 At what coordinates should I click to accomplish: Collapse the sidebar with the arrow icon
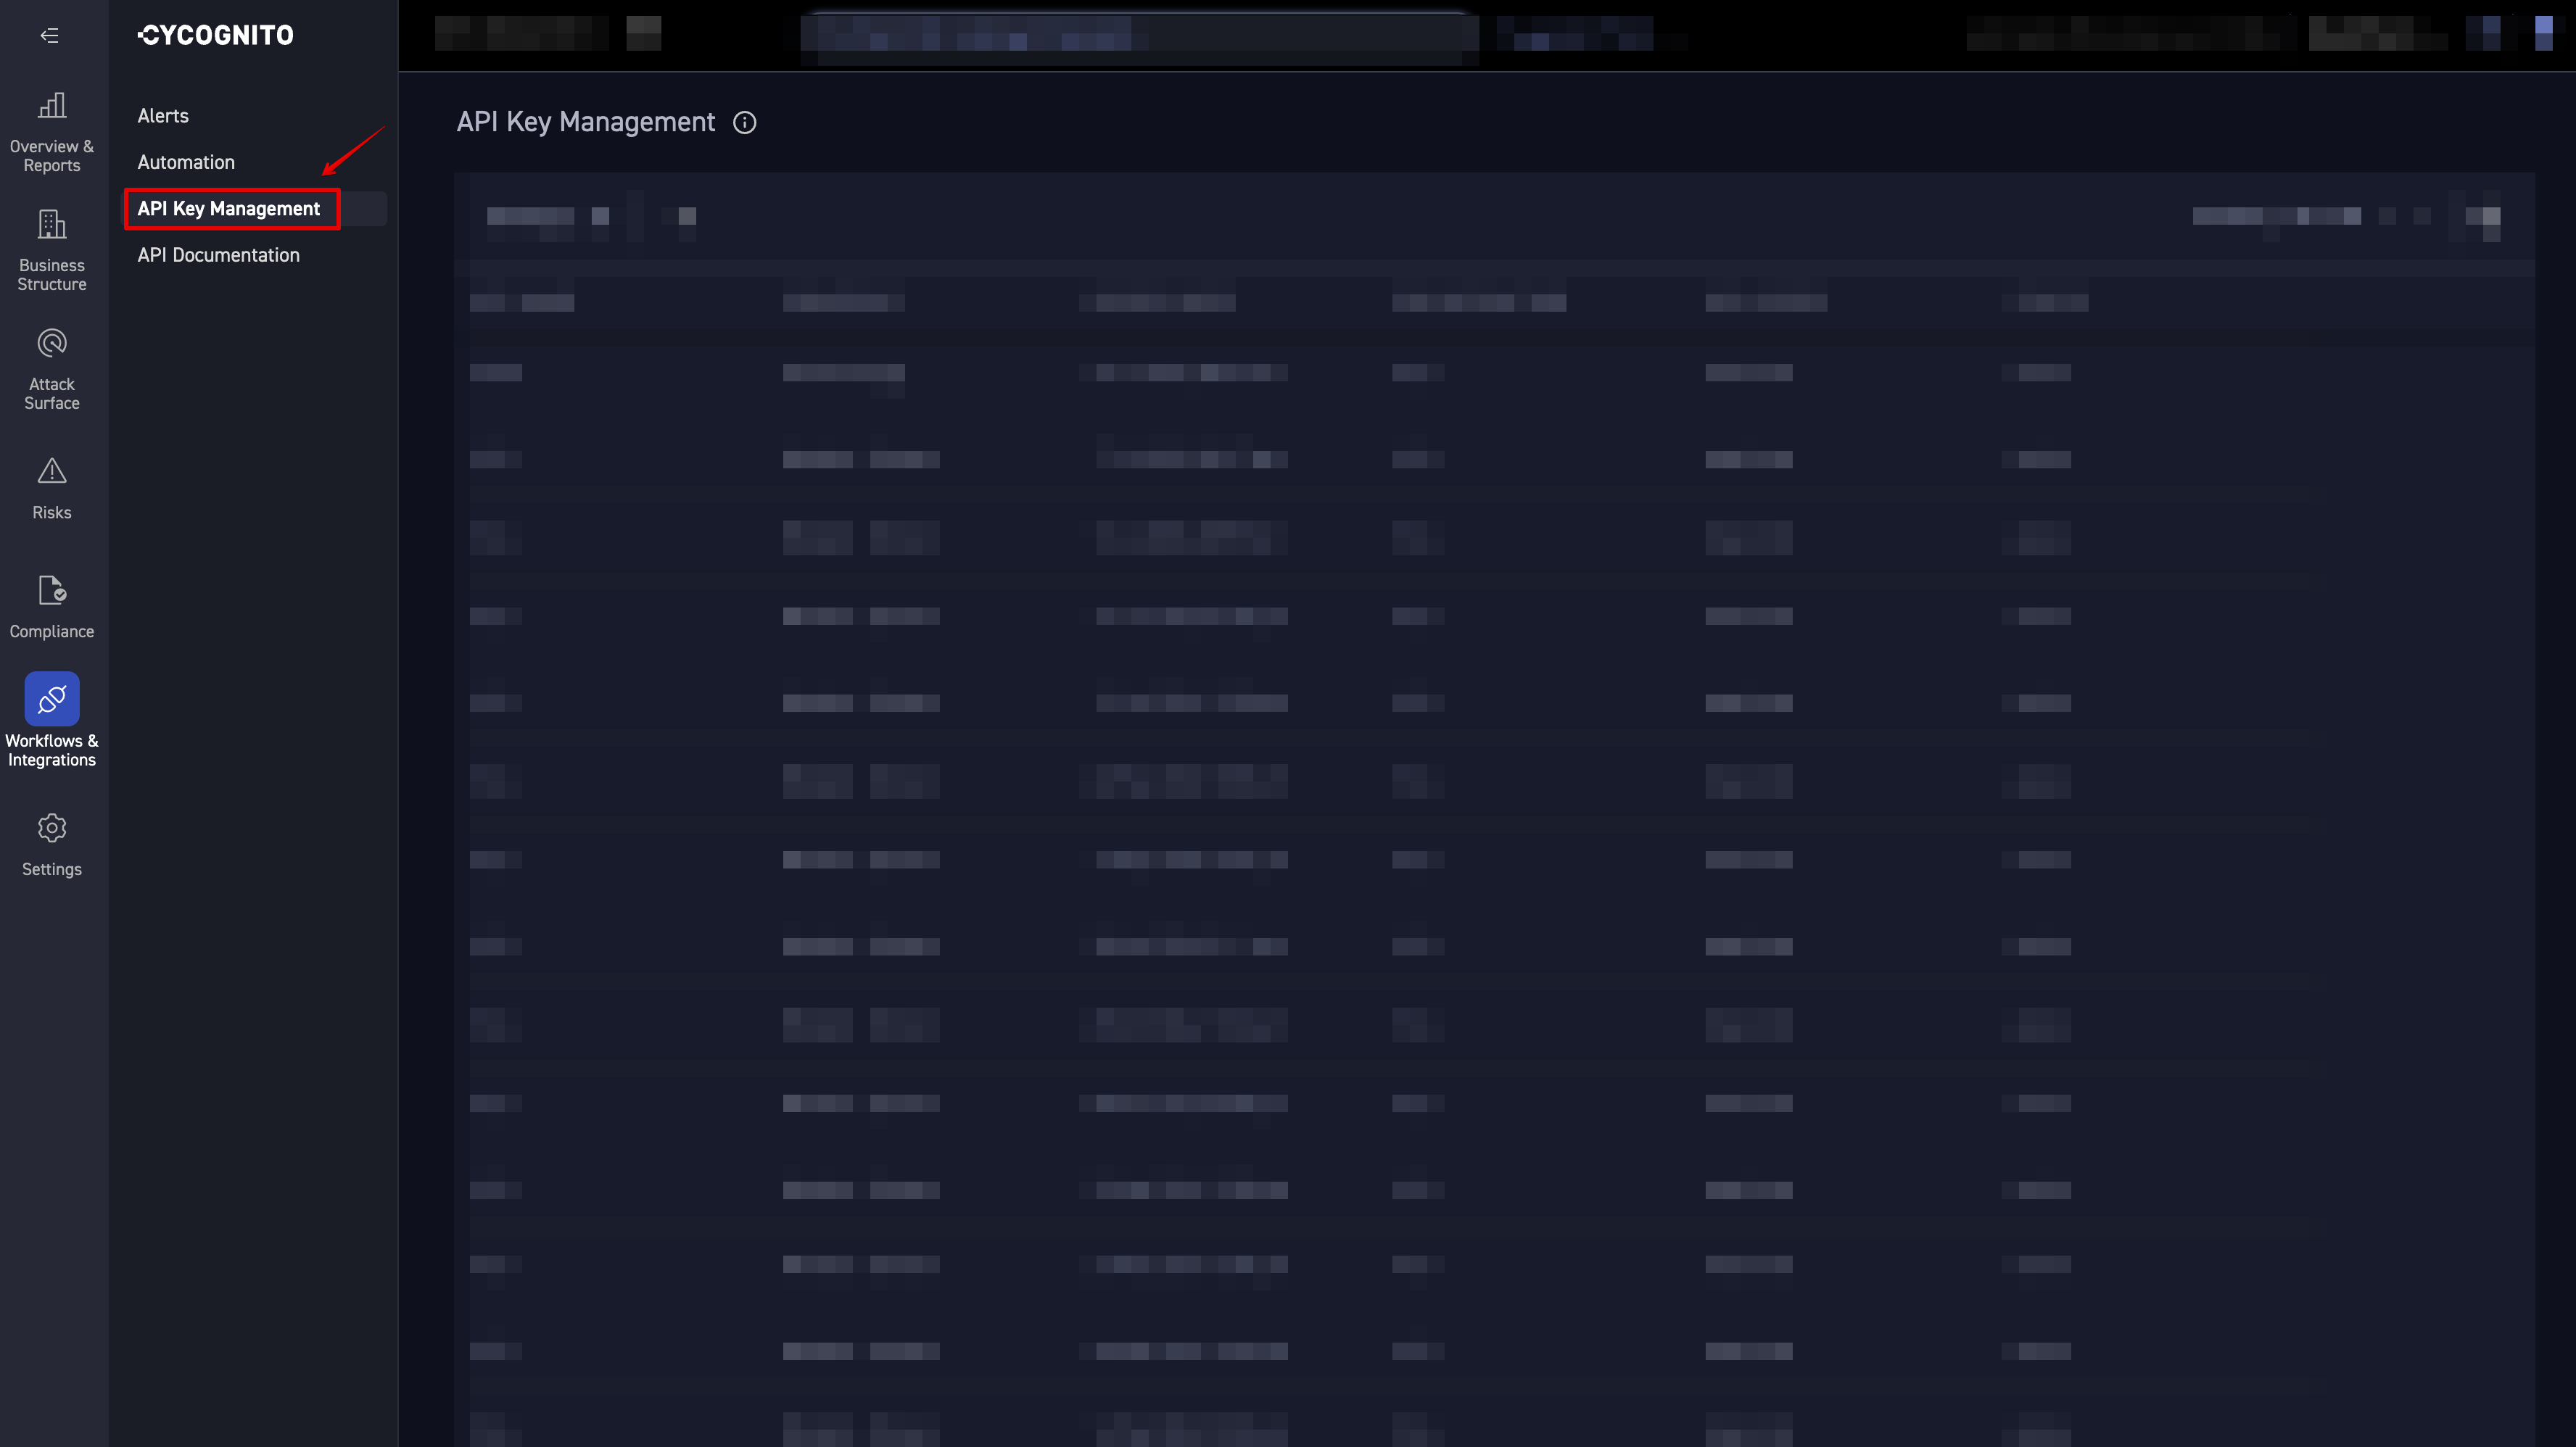(49, 36)
